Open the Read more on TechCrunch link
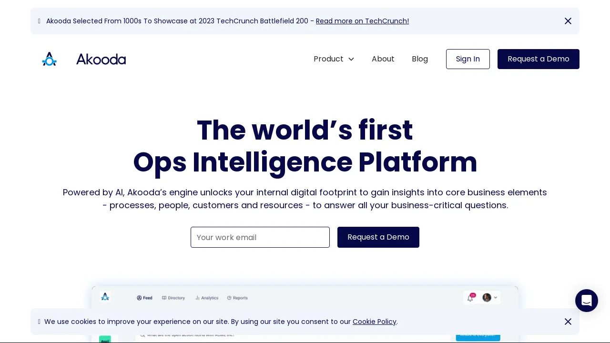This screenshot has height=343, width=610. point(362,21)
